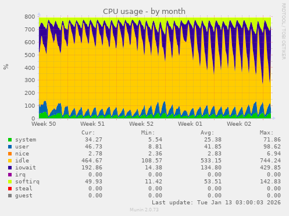Click system current value 34.27
The width and height of the screenshot is (289, 216).
pos(94,140)
